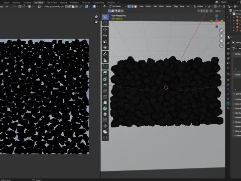
Task: Select the Transform tool
Action: coord(105,47)
